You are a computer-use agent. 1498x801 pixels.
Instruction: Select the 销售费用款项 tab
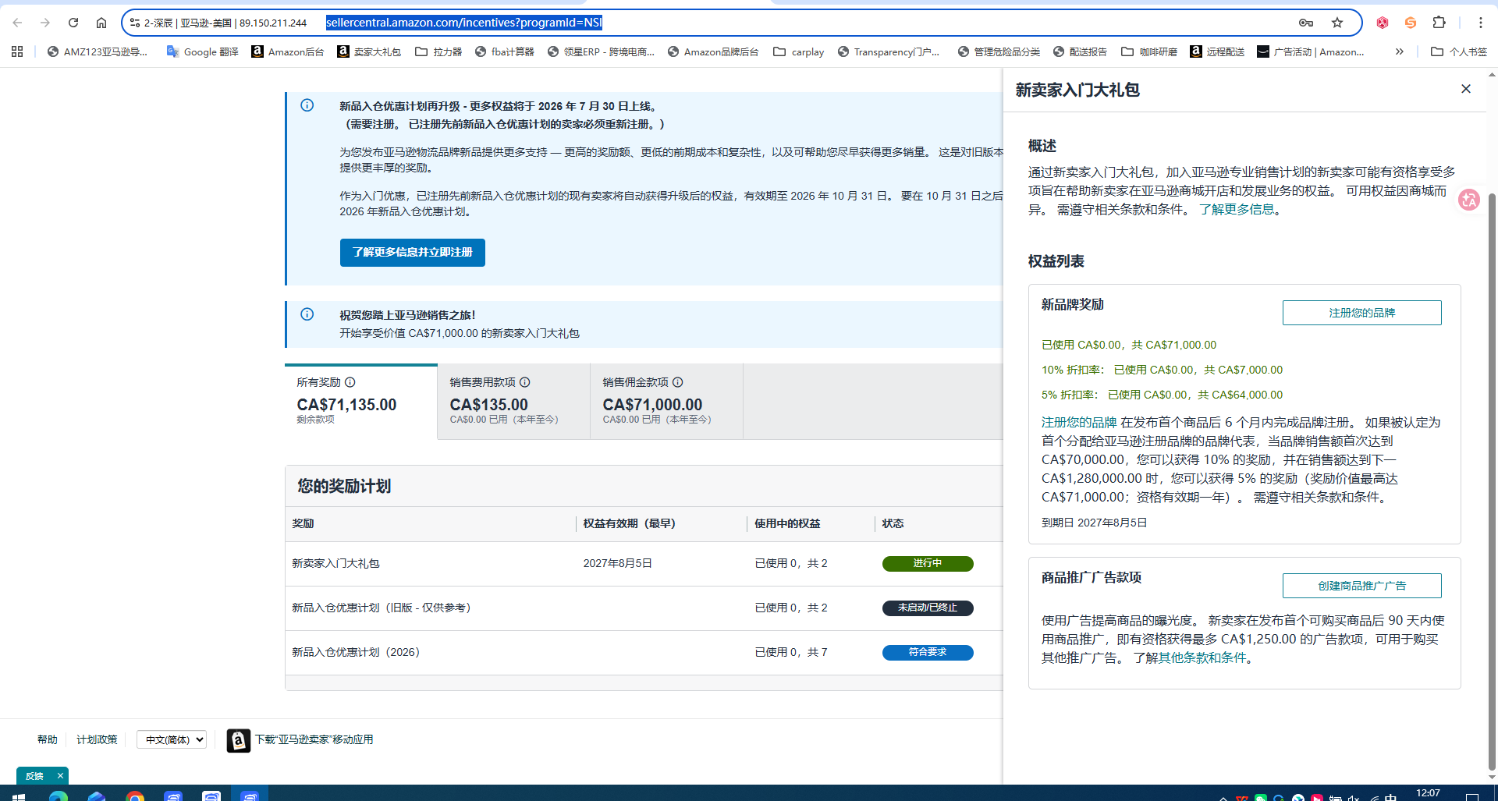(514, 402)
